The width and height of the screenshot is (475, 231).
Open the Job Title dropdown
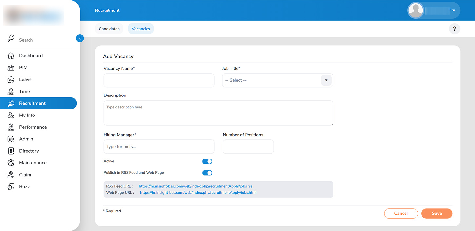coord(326,80)
